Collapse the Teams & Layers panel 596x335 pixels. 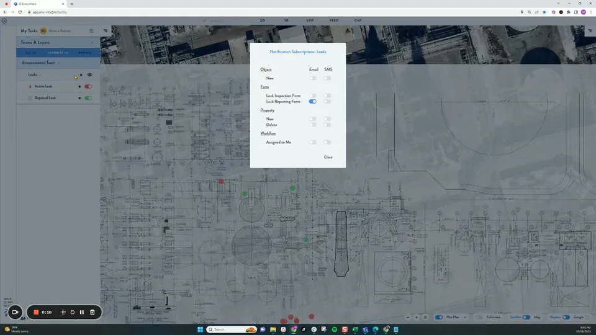point(92,43)
